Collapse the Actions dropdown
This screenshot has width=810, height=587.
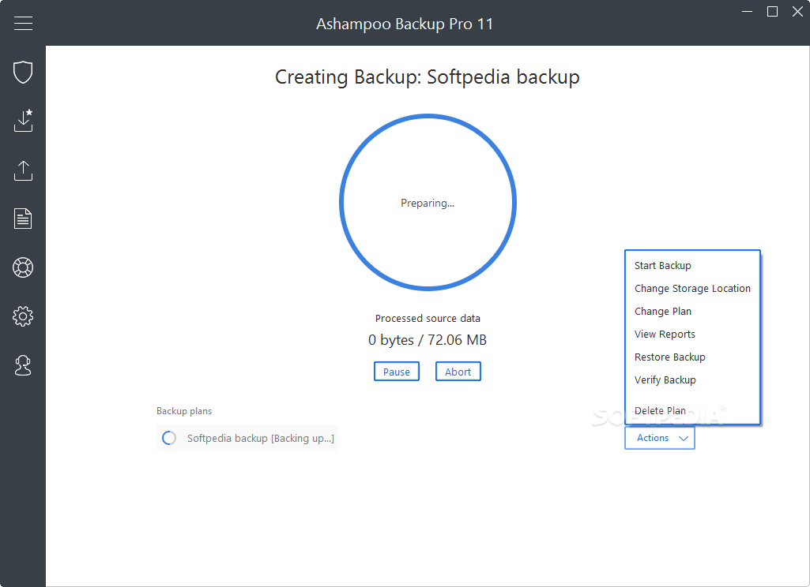tap(660, 438)
